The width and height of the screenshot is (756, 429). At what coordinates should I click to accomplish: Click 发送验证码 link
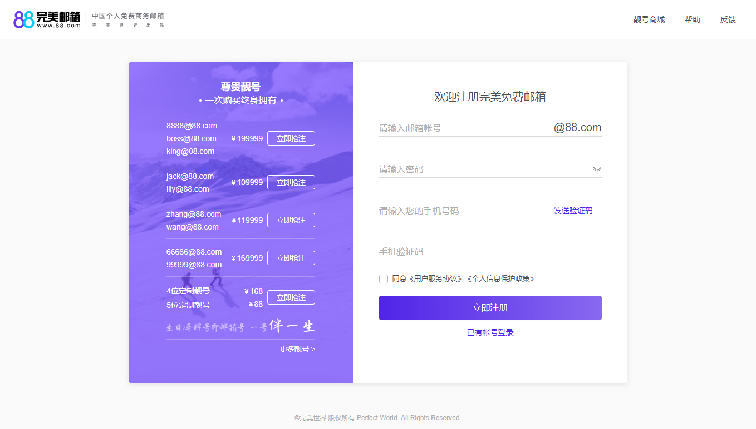point(573,211)
